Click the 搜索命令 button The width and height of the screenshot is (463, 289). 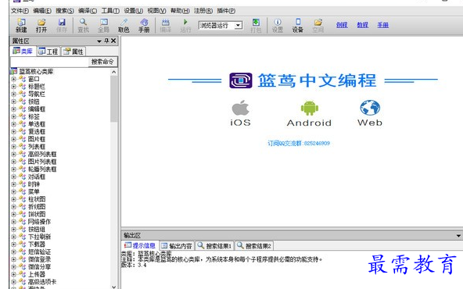coord(102,62)
